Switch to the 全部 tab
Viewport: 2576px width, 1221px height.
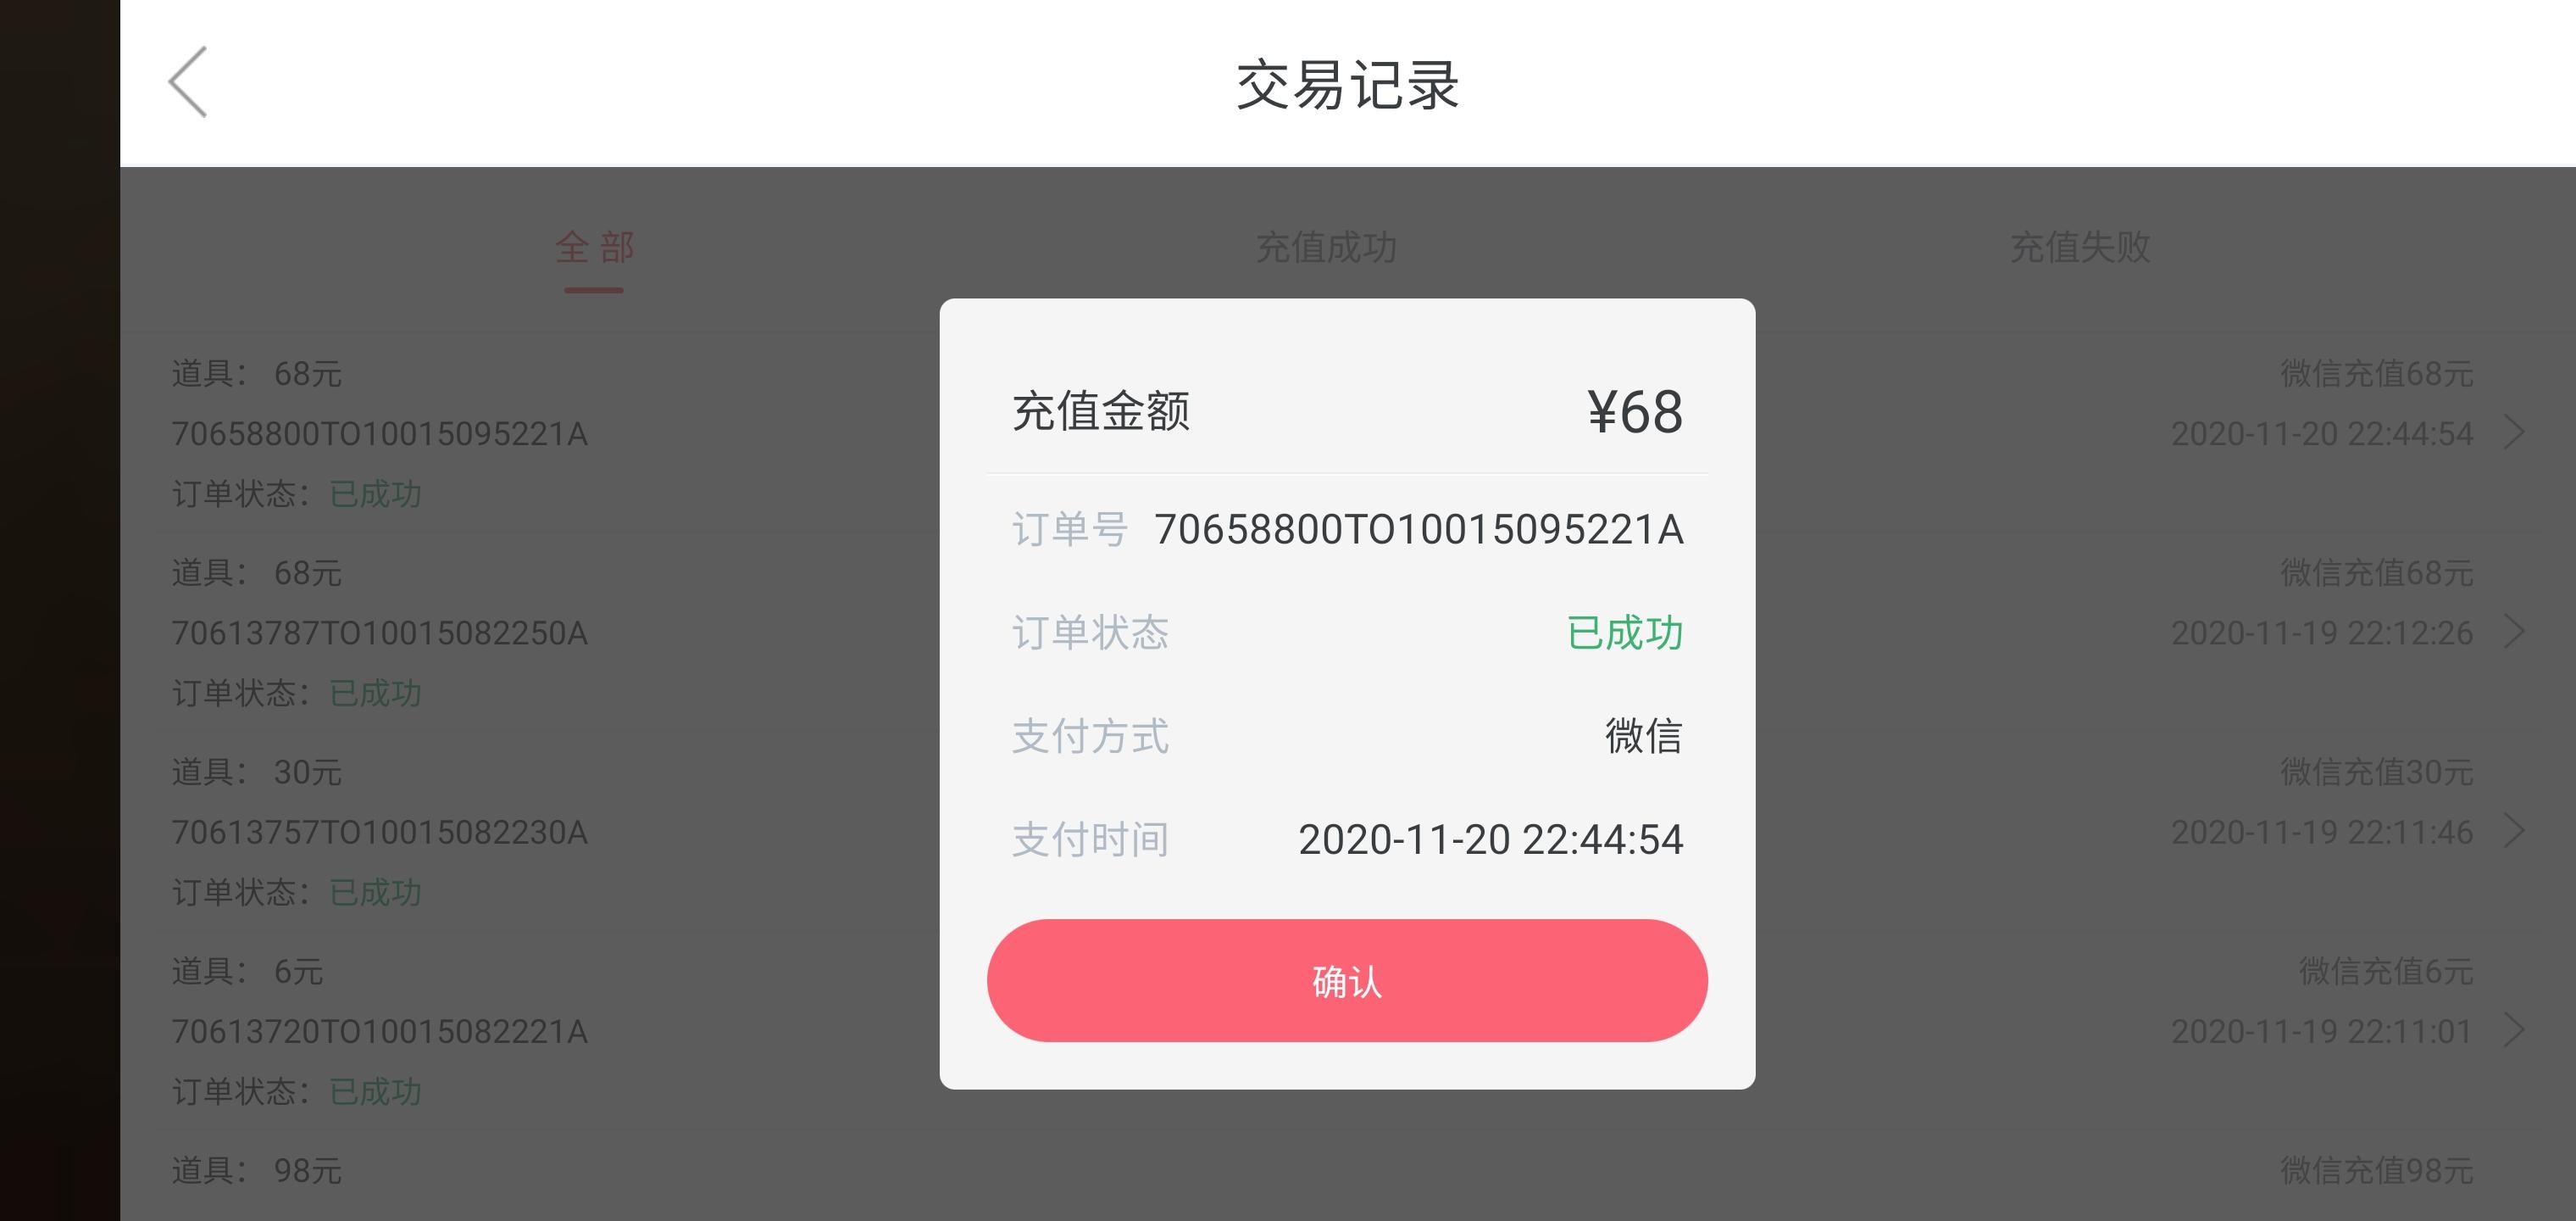(594, 248)
